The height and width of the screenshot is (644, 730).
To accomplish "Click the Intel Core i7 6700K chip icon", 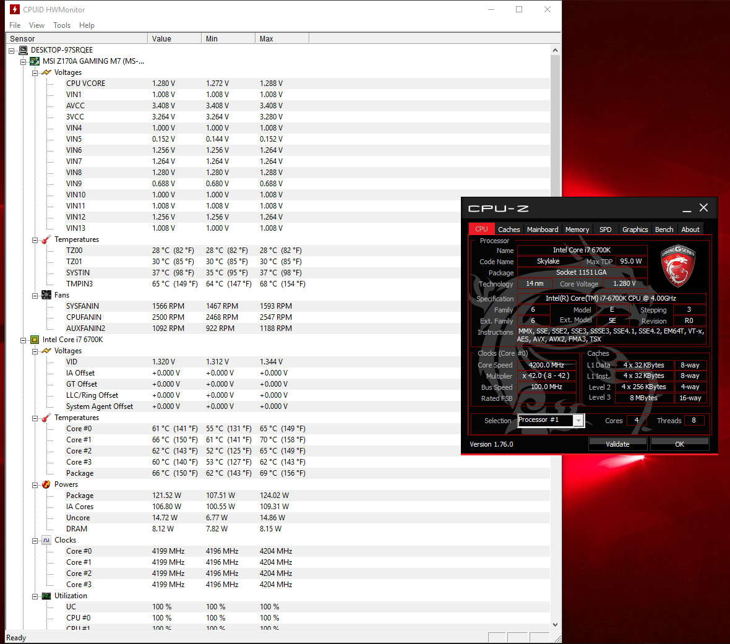I will click(35, 340).
